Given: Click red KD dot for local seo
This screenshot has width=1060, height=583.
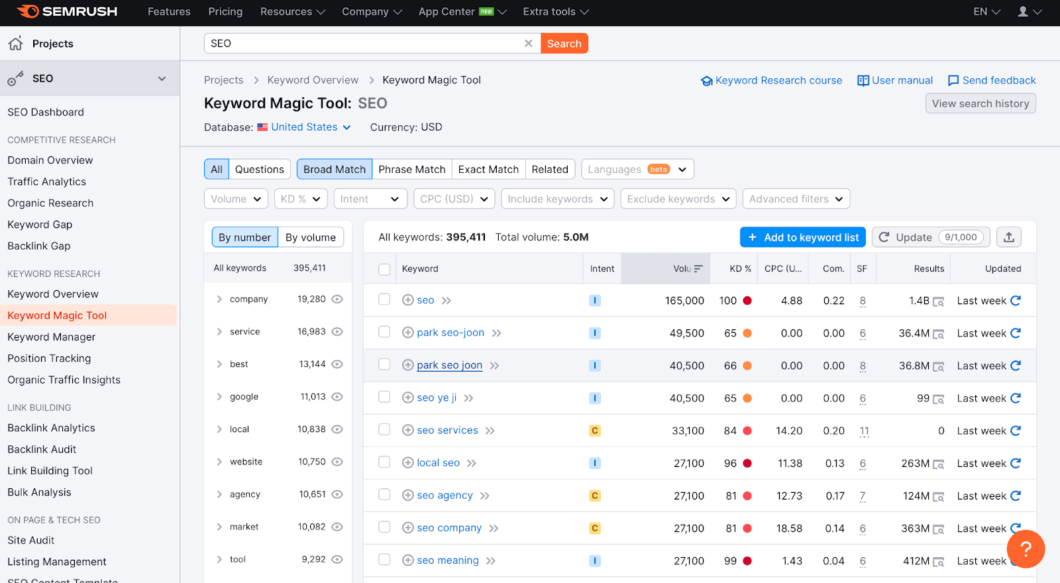Looking at the screenshot, I should coord(747,462).
